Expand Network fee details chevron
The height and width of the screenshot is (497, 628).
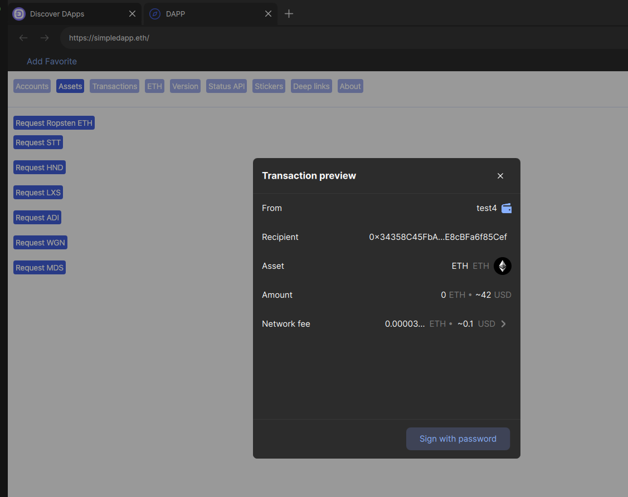tap(503, 324)
